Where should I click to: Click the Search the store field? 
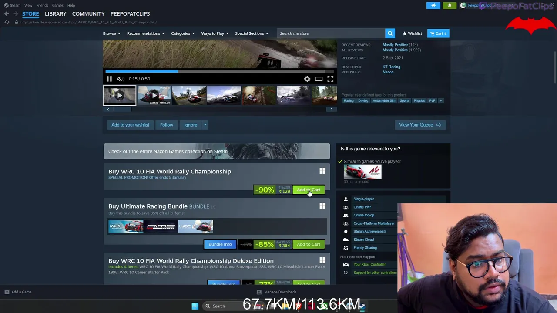pos(331,33)
